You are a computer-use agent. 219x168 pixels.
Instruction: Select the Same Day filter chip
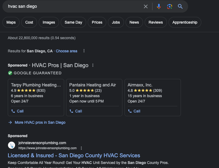[73, 22]
